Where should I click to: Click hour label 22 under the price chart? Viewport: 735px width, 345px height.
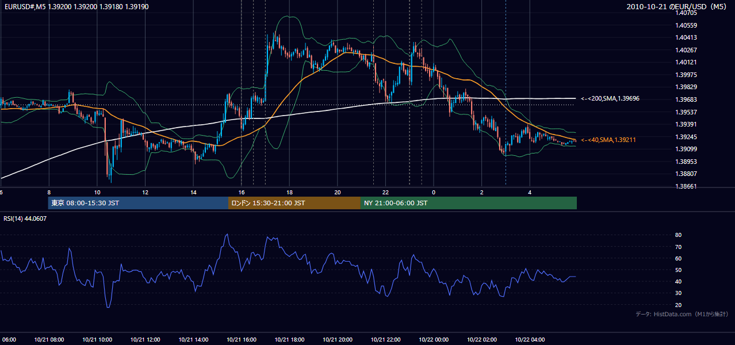click(x=386, y=192)
